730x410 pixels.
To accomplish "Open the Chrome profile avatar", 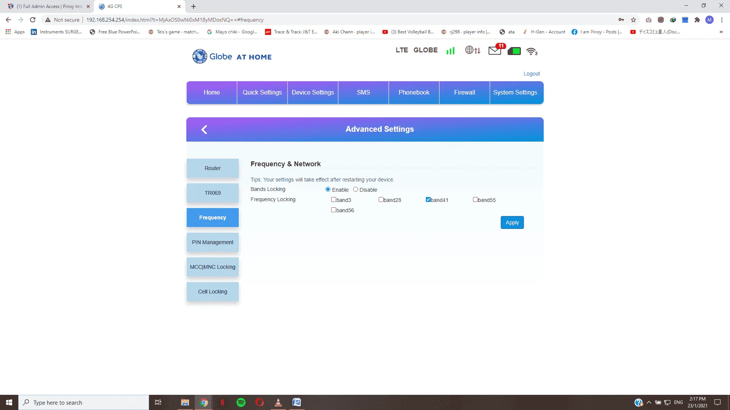I will (x=709, y=20).
